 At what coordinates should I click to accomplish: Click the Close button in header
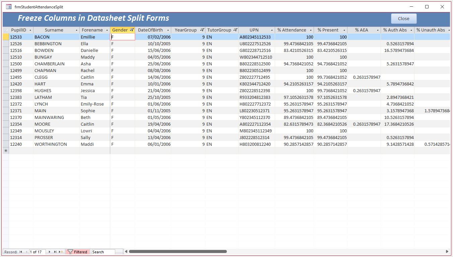point(404,19)
